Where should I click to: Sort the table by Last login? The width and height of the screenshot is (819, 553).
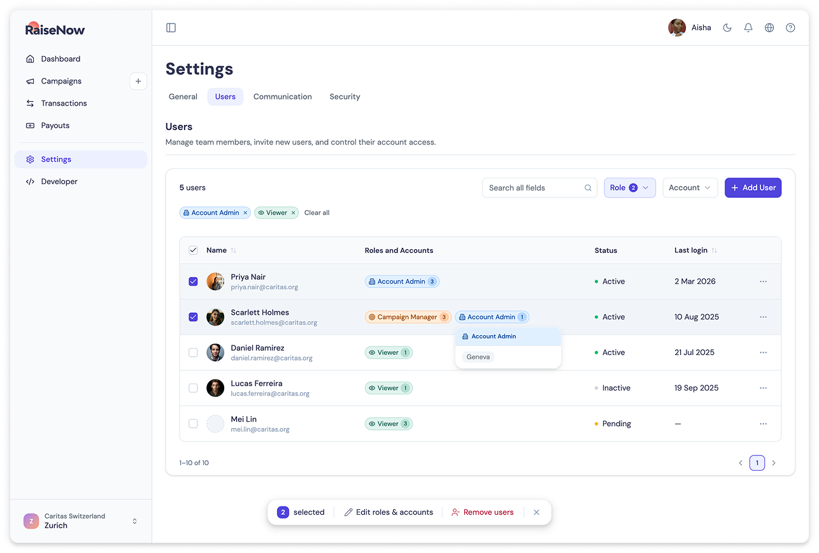coord(714,250)
